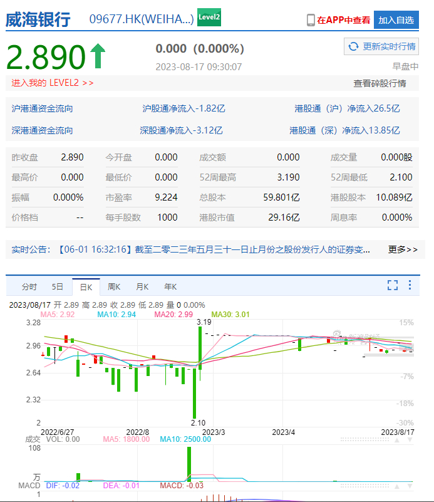Click 52周最高 value 3.190
Image resolution: width=434 pixels, height=502 pixels.
click(288, 177)
